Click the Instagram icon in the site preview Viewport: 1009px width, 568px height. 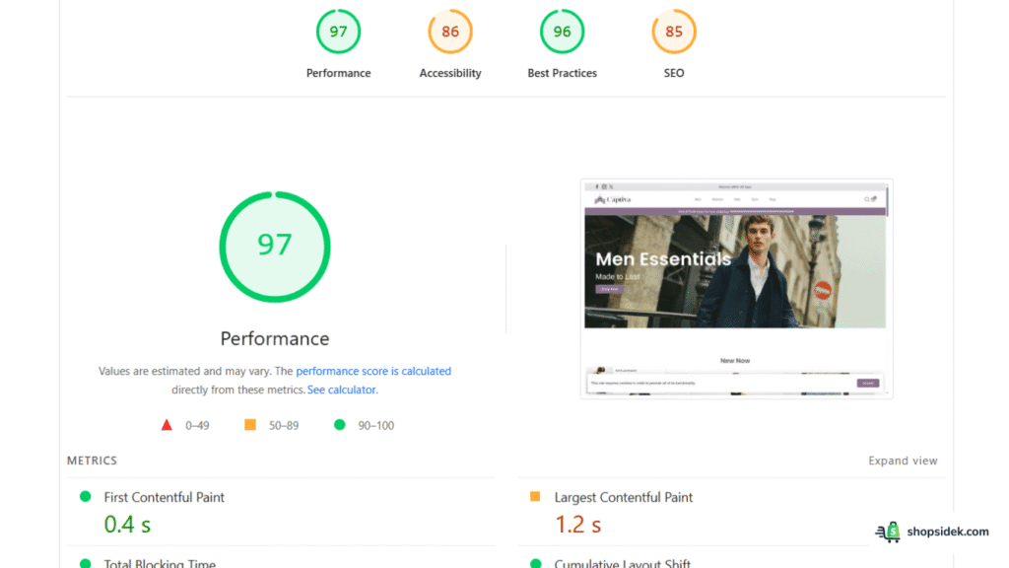tap(604, 186)
